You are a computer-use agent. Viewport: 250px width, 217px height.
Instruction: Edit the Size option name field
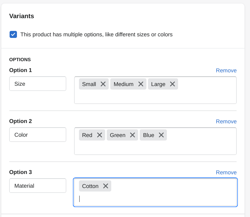[x=38, y=84]
